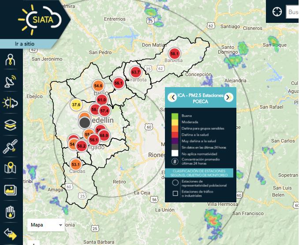Click the green Buena legend swatch
This screenshot has width=299, height=245.
pos(175,116)
